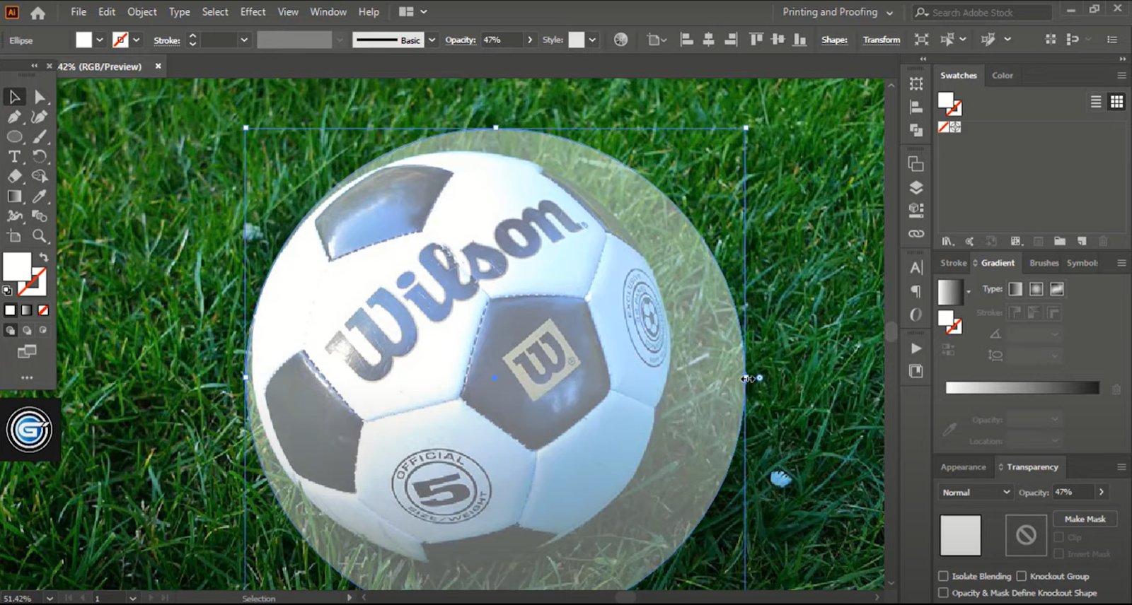
Task: Open the Layers panel icon
Action: (x=916, y=187)
